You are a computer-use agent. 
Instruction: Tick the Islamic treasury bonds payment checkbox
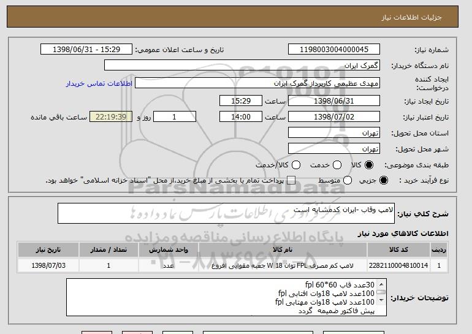tap(291, 180)
